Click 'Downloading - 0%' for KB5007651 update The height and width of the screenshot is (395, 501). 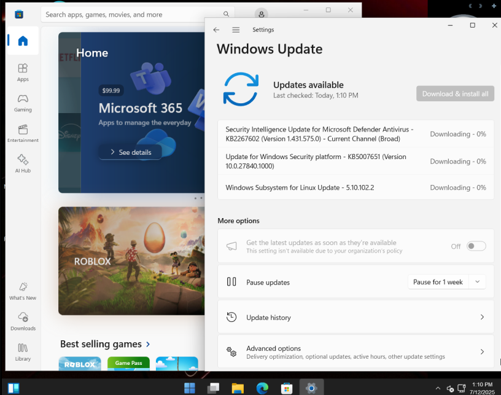(x=458, y=161)
